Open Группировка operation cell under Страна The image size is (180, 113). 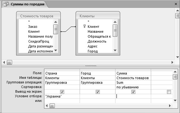click(62, 83)
